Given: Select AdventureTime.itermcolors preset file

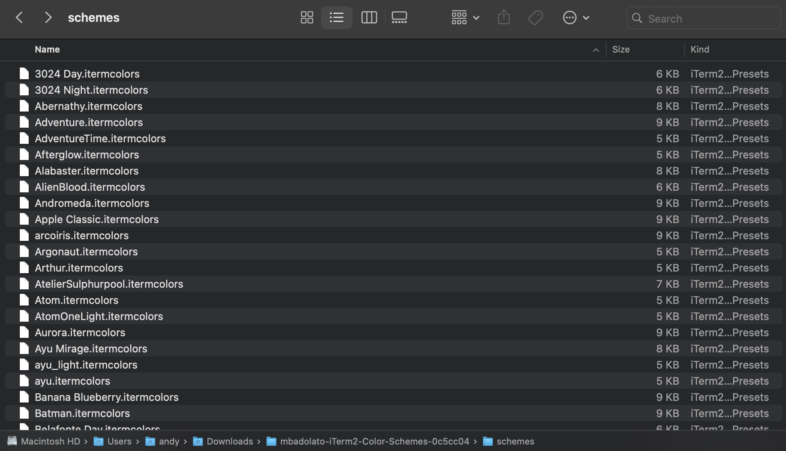Looking at the screenshot, I should [x=101, y=138].
